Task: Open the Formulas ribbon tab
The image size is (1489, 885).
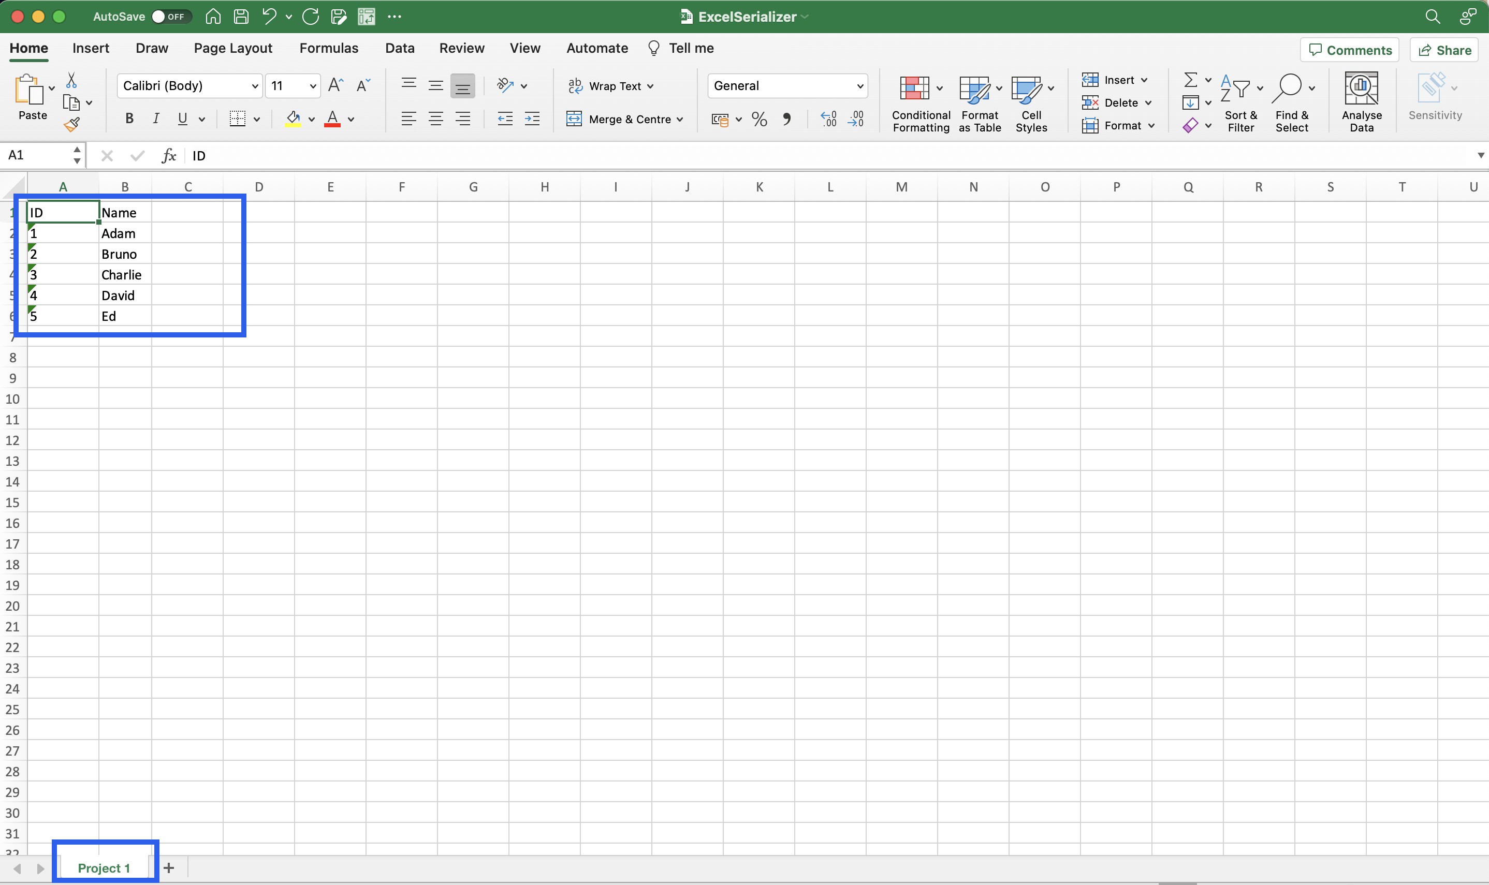Action: pyautogui.click(x=329, y=48)
